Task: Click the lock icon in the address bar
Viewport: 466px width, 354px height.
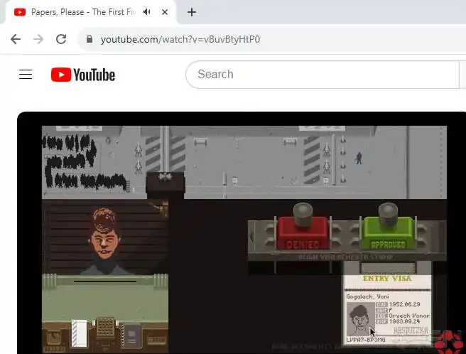Action: tap(90, 39)
